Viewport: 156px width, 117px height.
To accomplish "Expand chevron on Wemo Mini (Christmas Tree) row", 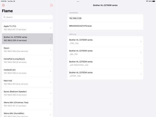I will 51,104.
